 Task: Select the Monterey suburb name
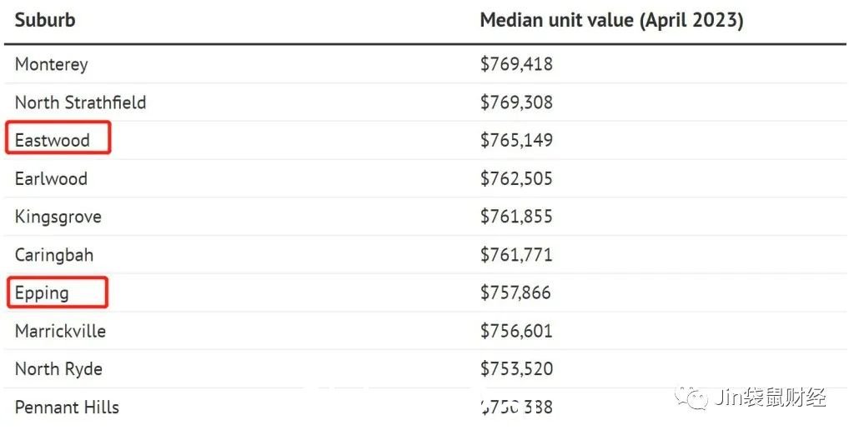coord(51,64)
